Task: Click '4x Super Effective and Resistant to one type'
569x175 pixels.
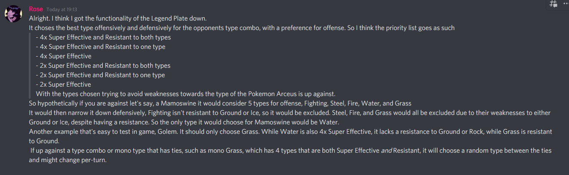Action: pos(100,47)
